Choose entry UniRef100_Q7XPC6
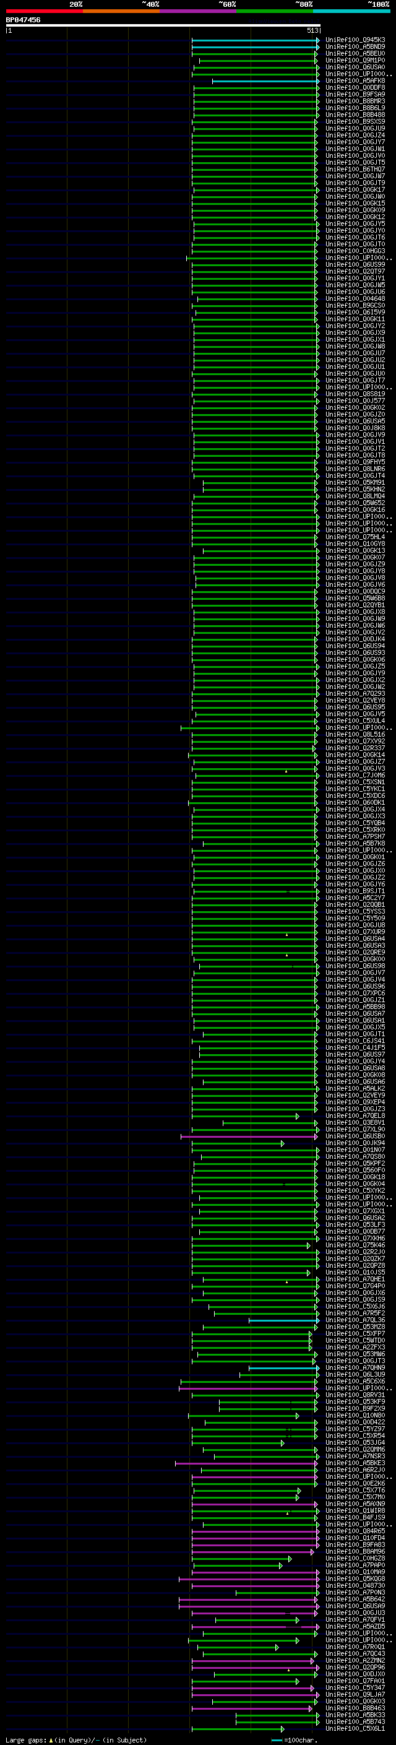The height and width of the screenshot is (1745, 396). pyautogui.click(x=355, y=993)
